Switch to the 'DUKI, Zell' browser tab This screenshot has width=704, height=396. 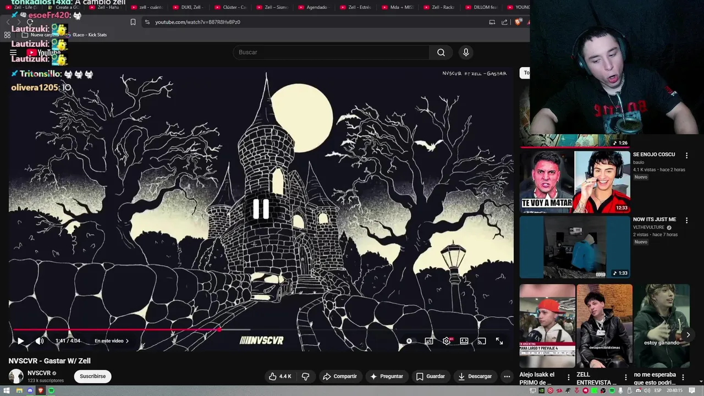click(188, 7)
